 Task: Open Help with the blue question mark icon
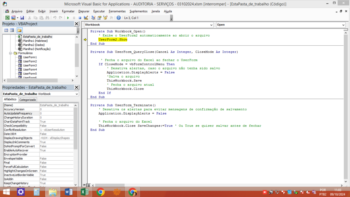coord(119,18)
